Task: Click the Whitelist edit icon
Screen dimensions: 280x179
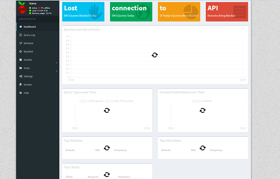Action: [x=20, y=43]
